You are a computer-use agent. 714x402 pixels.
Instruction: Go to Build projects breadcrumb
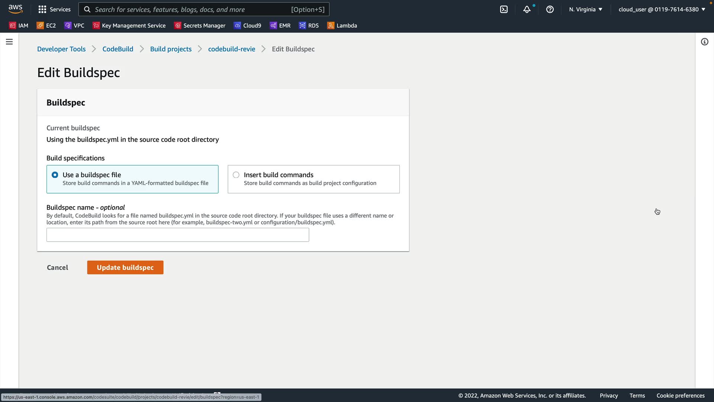(x=171, y=49)
